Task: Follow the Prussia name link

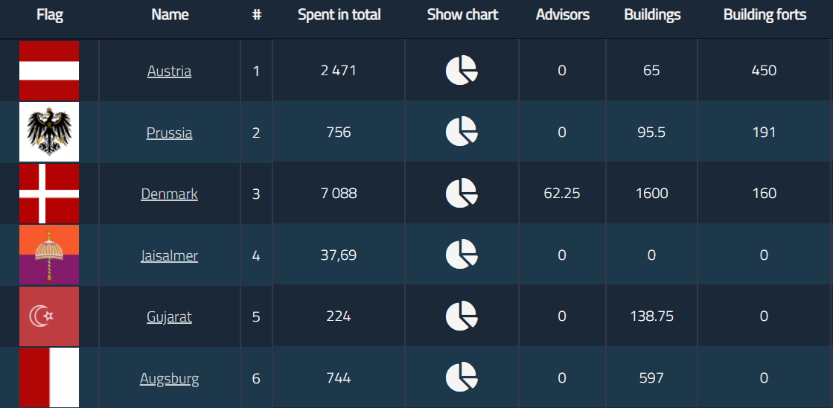Action: (x=169, y=133)
